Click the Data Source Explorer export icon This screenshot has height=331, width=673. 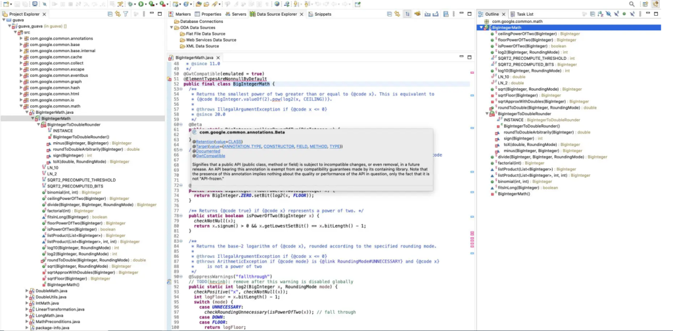(435, 14)
